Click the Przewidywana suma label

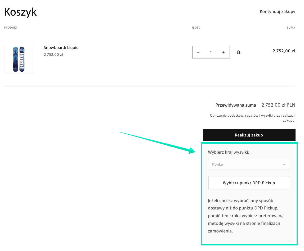click(x=236, y=105)
